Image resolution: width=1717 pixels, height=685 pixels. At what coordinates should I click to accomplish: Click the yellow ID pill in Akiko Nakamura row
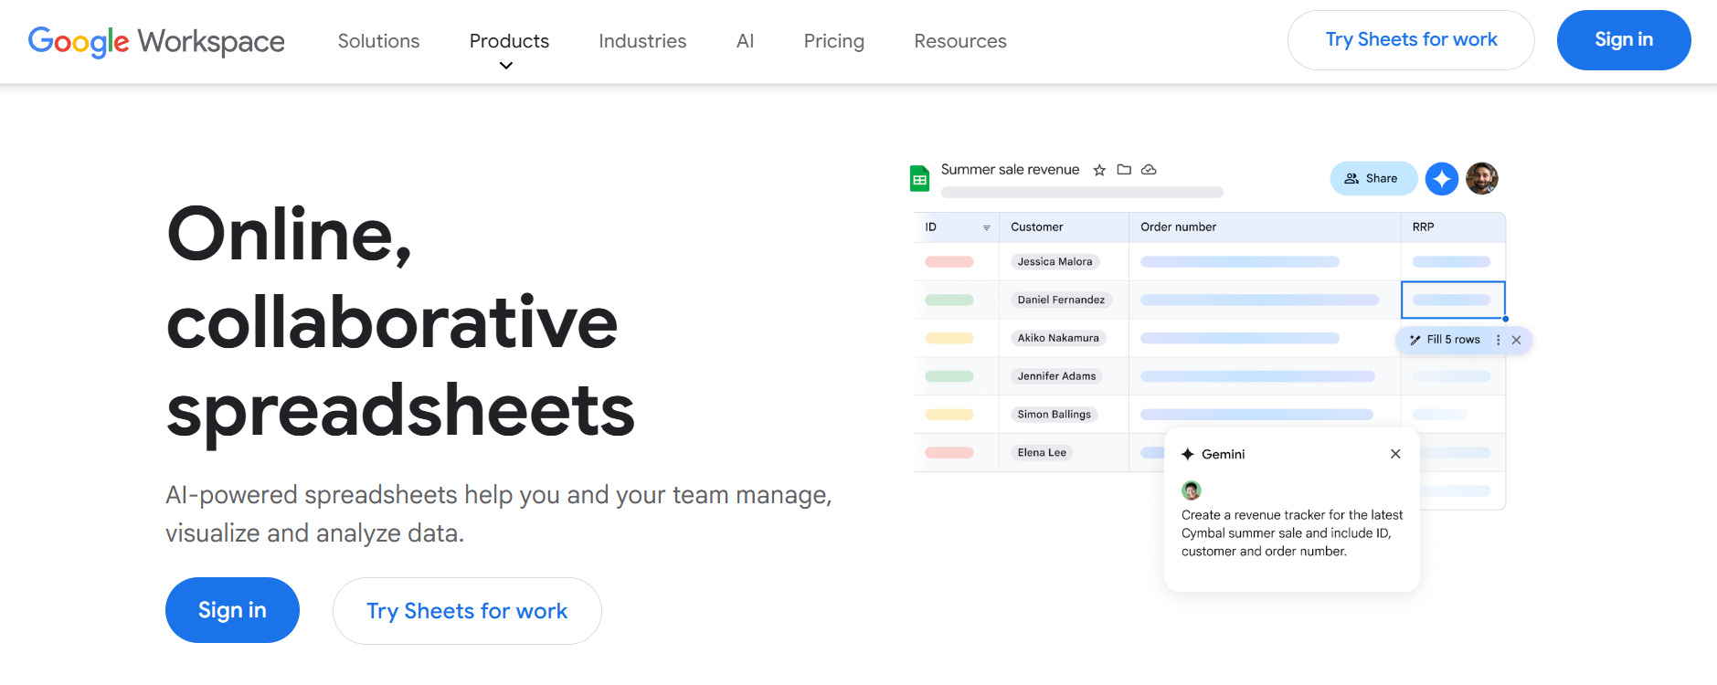[x=949, y=339]
